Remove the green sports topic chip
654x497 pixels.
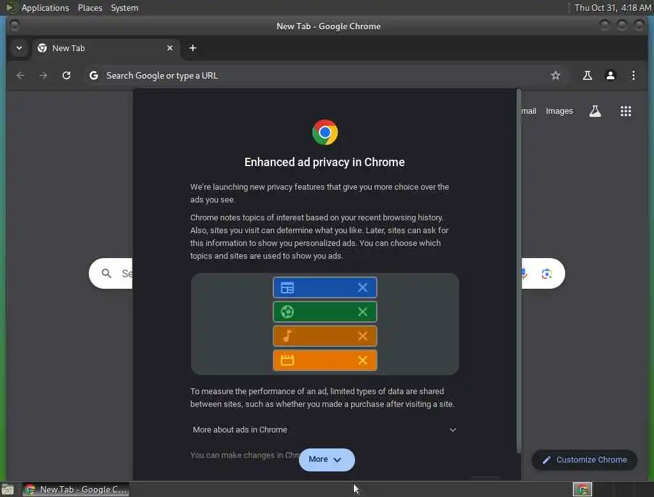363,312
